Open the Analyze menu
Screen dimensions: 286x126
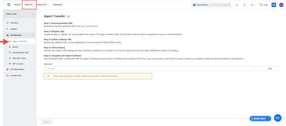(43, 5)
